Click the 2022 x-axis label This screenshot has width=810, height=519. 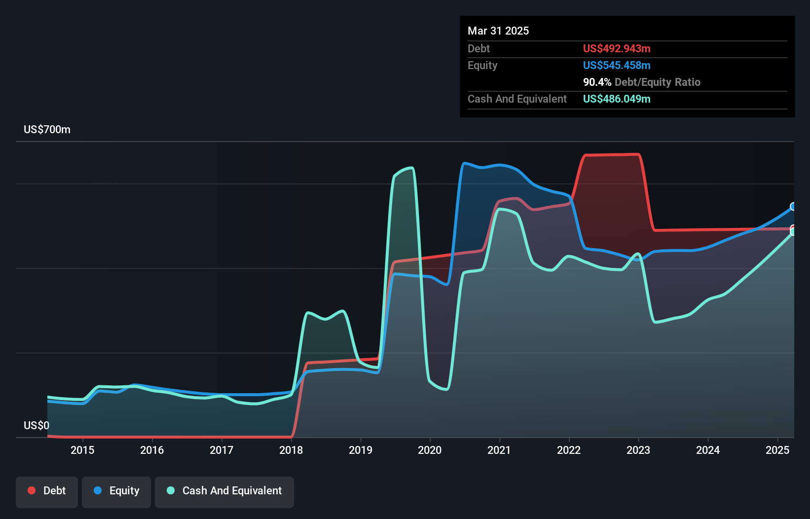569,450
